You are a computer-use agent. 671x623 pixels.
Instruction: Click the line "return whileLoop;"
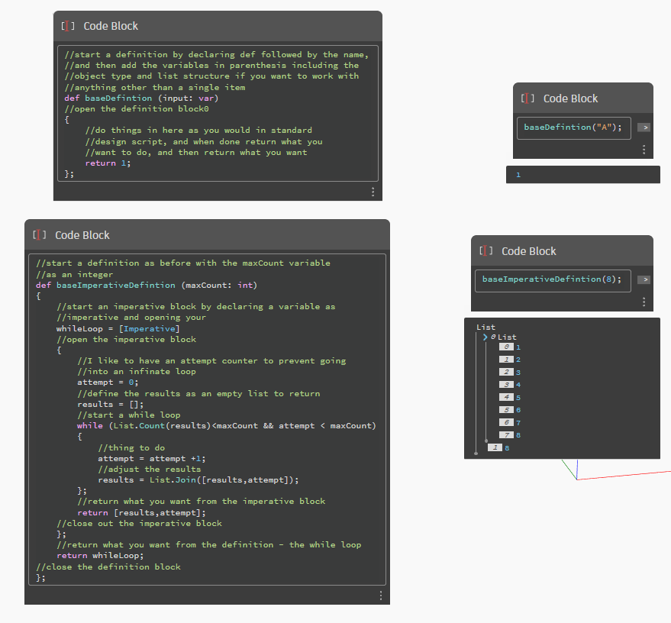point(100,555)
